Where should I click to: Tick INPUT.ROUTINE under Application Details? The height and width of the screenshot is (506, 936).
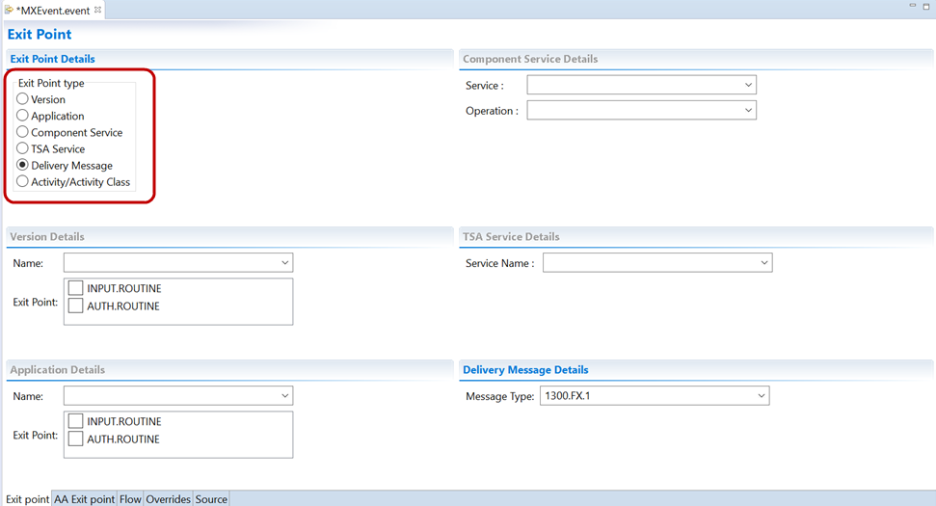[76, 421]
